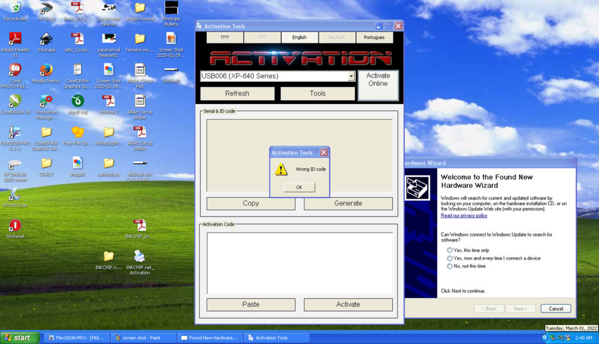Open the Tools button in Activation Tools
Screen dimensions: 599x344
(x=317, y=93)
